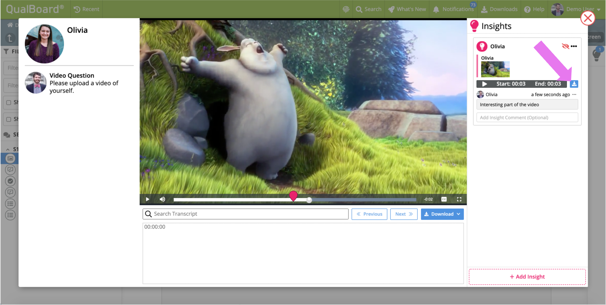This screenshot has height=305, width=606.
Task: Click Olivia's large profile photo
Action: click(44, 44)
